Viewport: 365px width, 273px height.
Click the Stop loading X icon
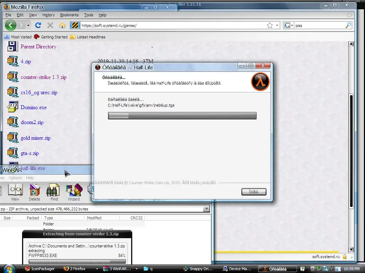coord(50,25)
